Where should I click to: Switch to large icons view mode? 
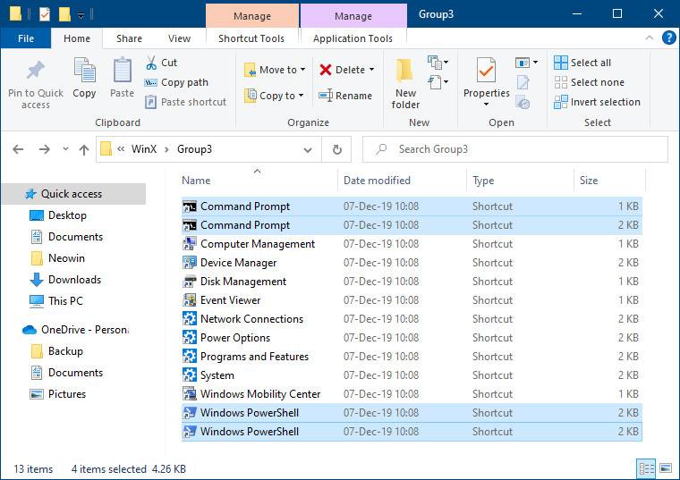click(665, 467)
